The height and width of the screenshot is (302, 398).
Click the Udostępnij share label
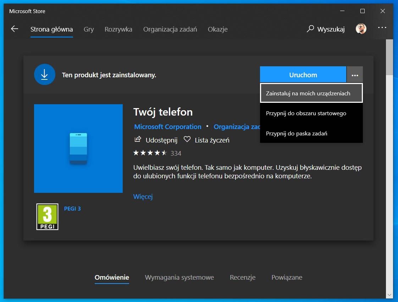(x=161, y=140)
